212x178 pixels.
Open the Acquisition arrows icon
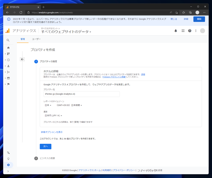(8, 72)
